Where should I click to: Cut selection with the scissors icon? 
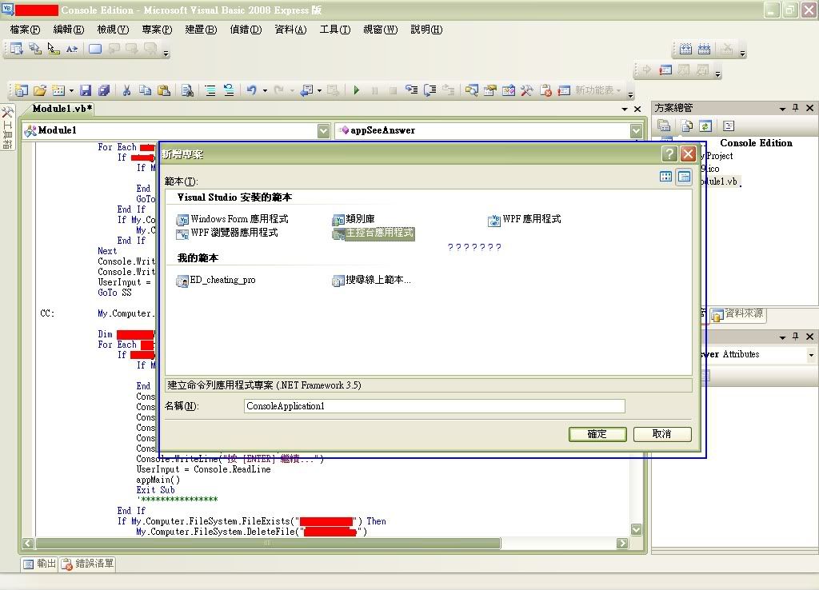(x=126, y=90)
